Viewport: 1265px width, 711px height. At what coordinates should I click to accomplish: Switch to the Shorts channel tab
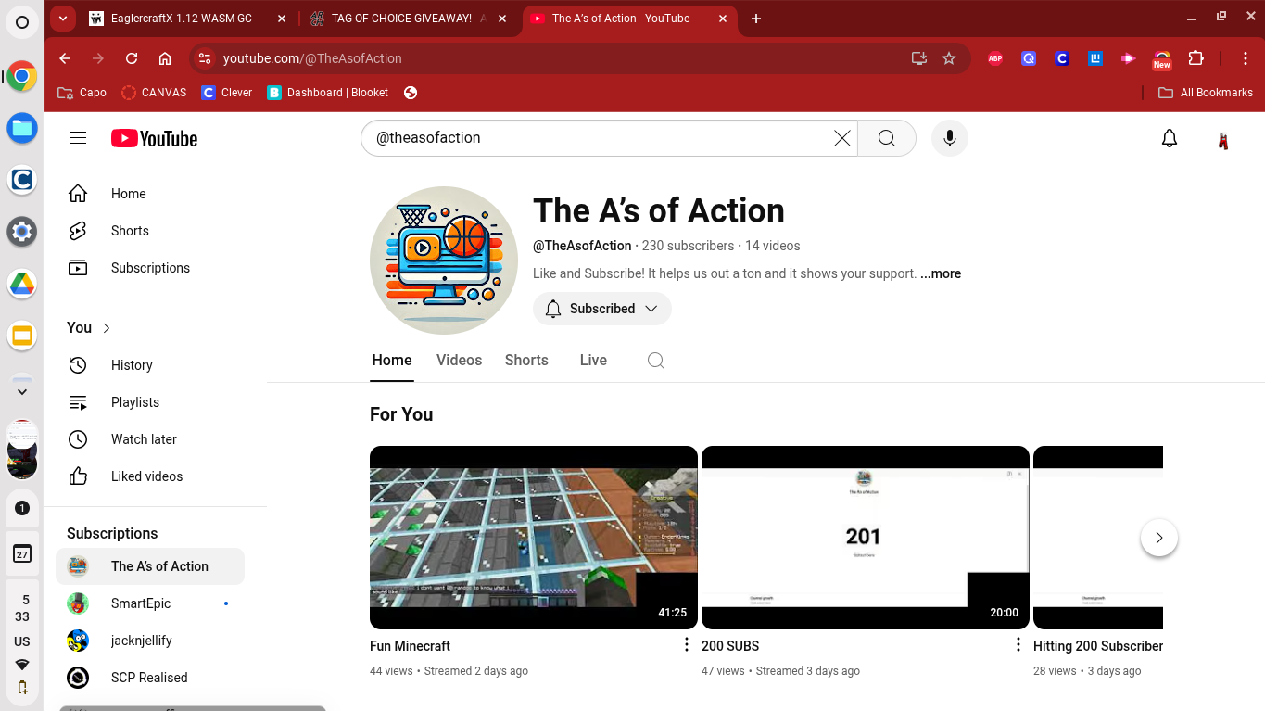[526, 360]
